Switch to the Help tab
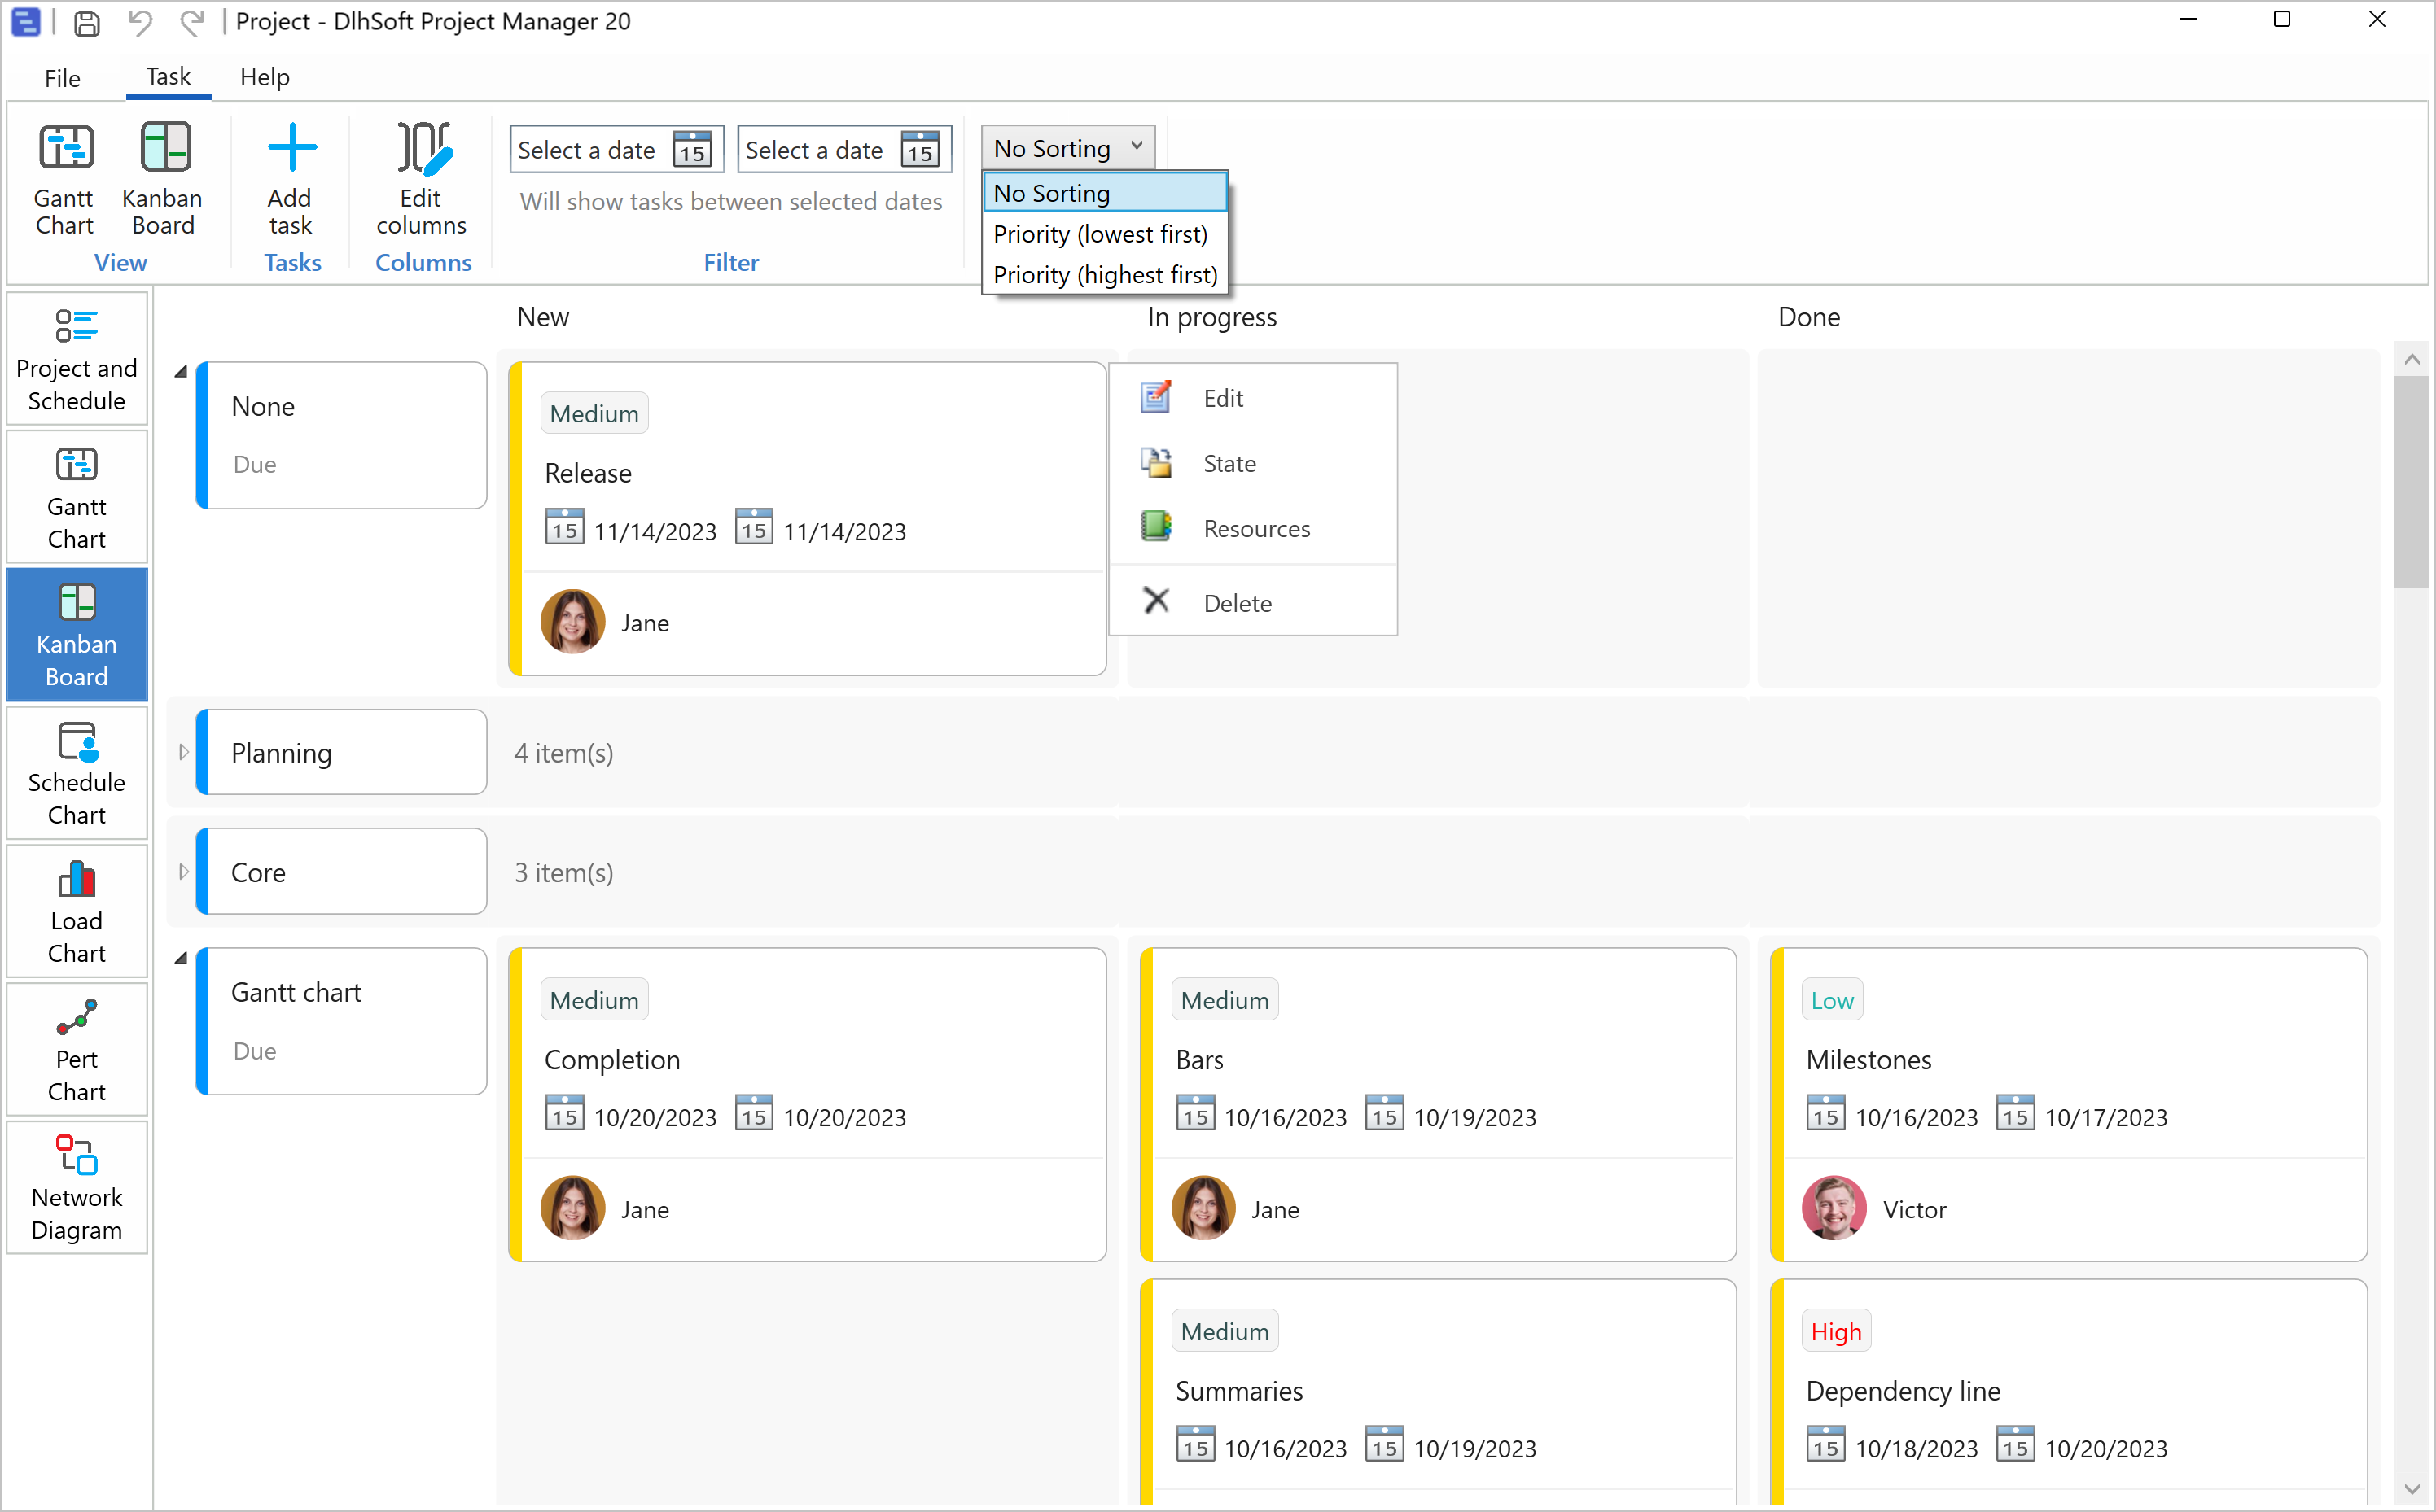 click(264, 77)
